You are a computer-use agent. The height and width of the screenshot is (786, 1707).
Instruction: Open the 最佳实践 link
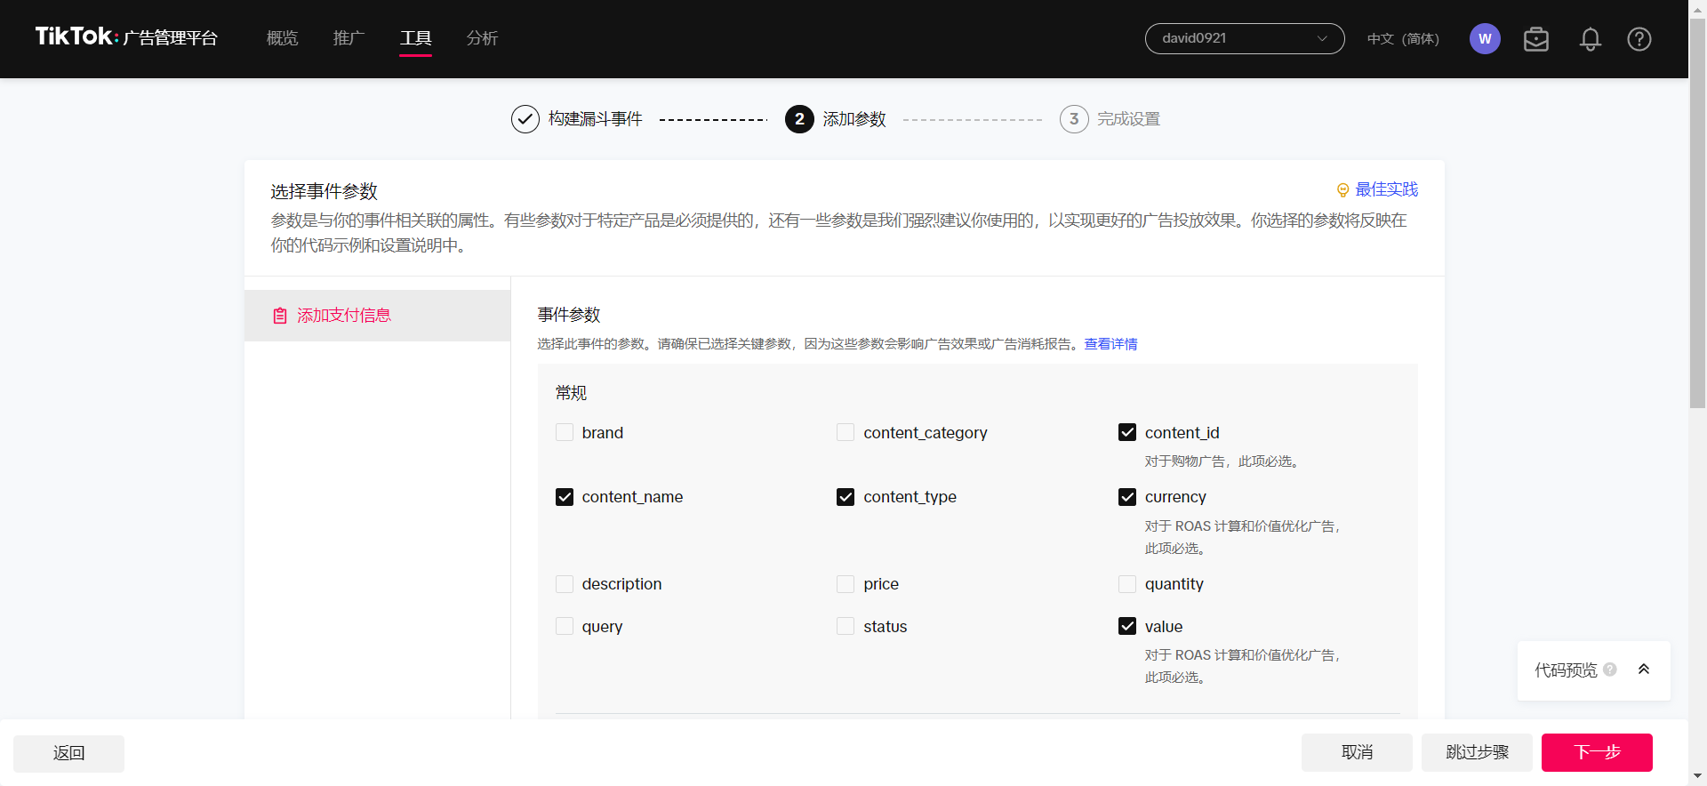pos(1386,190)
